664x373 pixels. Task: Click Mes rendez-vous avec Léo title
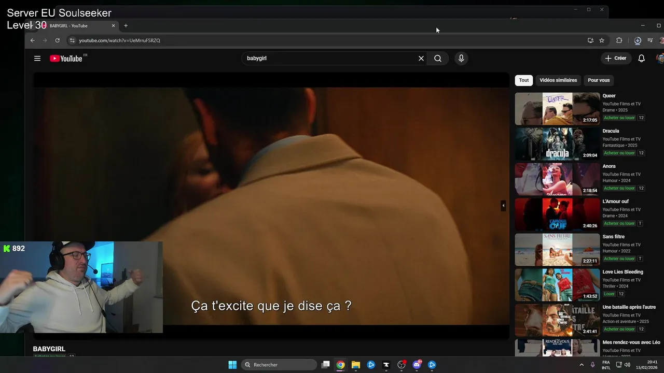pyautogui.click(x=631, y=342)
